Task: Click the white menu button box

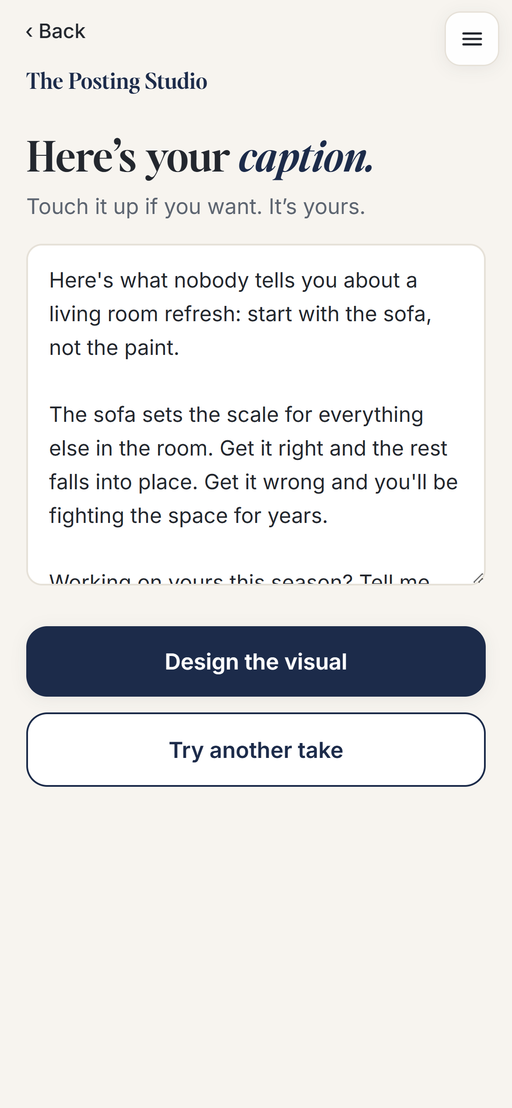Action: point(472,39)
